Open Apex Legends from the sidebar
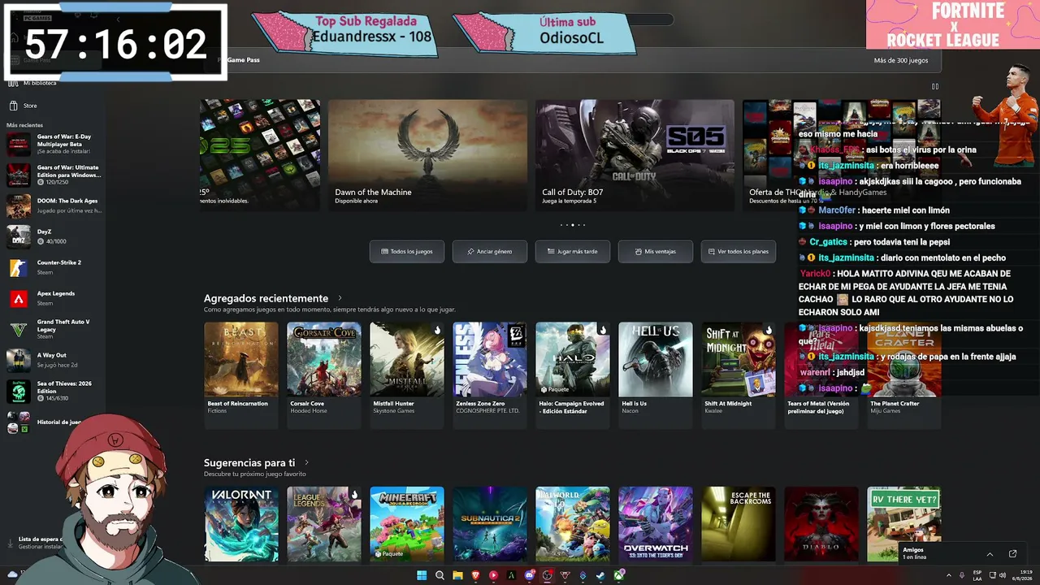Viewport: 1040px width, 585px height. click(53, 298)
